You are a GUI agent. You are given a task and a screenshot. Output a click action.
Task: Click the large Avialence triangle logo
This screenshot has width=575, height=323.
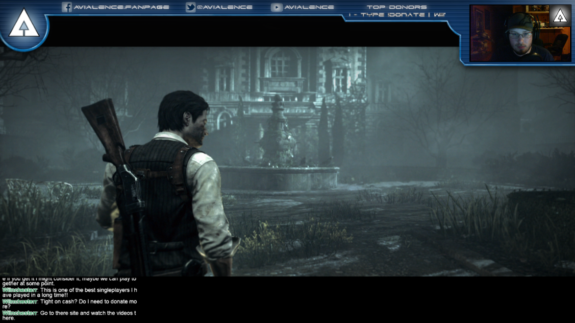24,24
